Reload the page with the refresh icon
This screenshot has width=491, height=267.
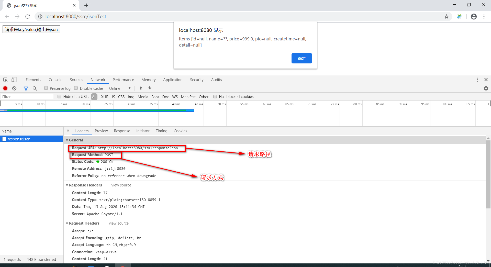coord(28,16)
